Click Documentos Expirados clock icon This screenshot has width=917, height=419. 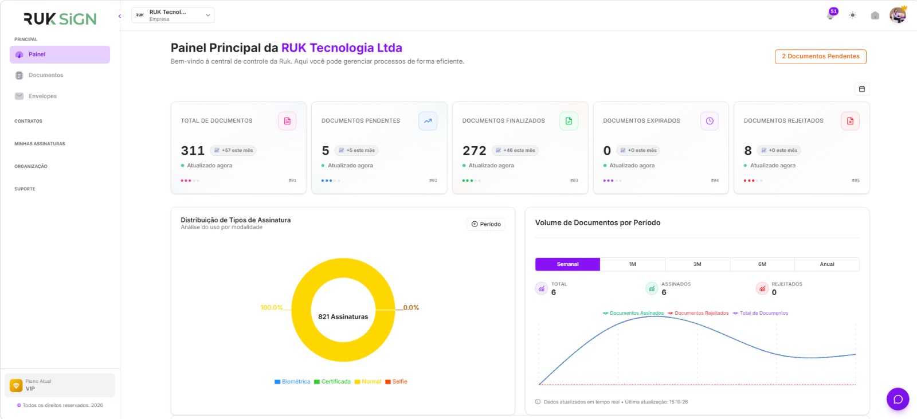tap(710, 121)
